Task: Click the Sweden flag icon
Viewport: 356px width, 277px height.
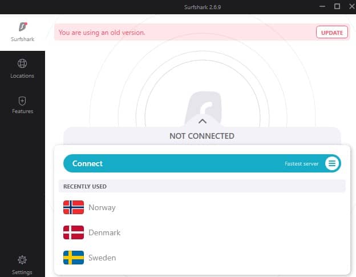Action: coord(74,258)
